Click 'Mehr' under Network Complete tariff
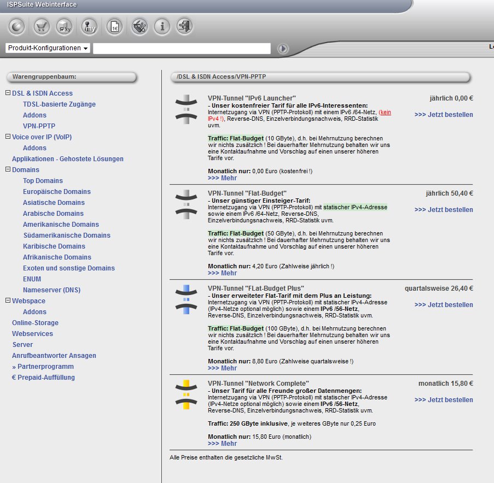Image resolution: width=494 pixels, height=483 pixels. [222, 444]
